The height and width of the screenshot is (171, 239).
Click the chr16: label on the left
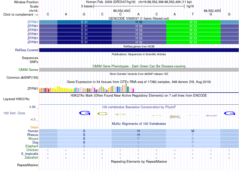[33, 11]
